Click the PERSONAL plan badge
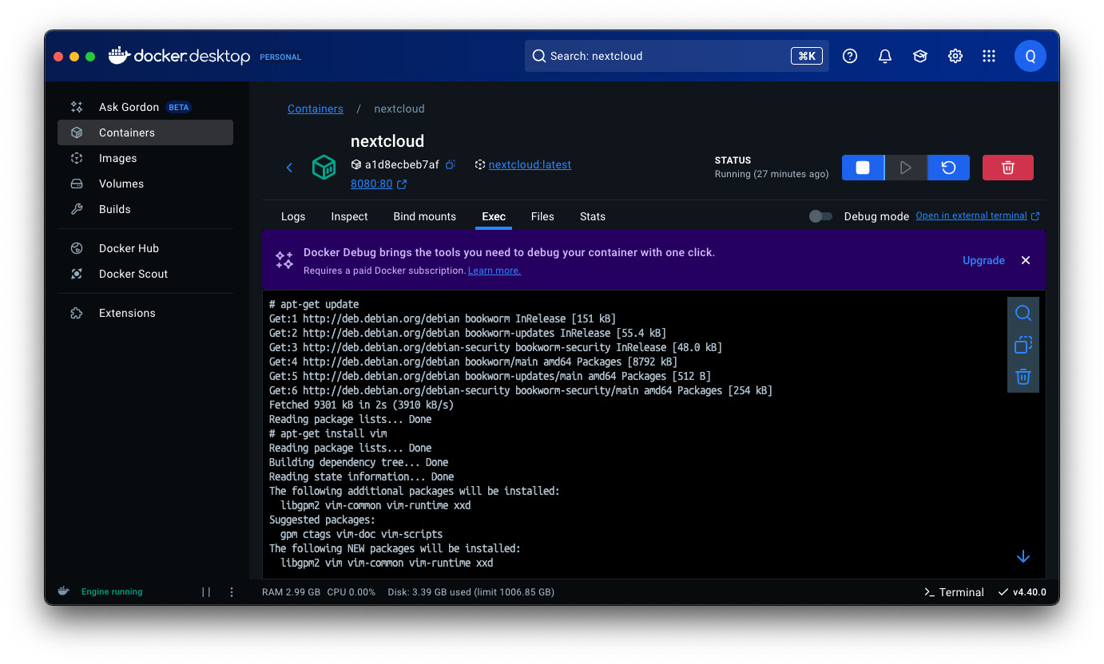Image resolution: width=1104 pixels, height=664 pixels. [280, 57]
